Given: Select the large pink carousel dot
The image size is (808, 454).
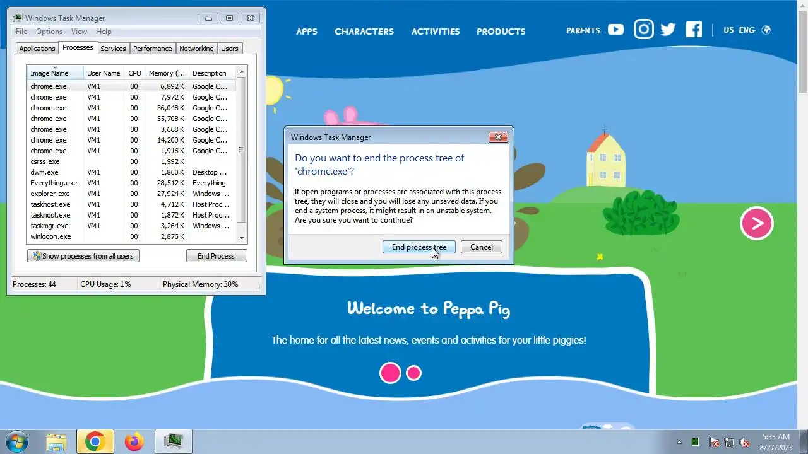Looking at the screenshot, I should [390, 373].
